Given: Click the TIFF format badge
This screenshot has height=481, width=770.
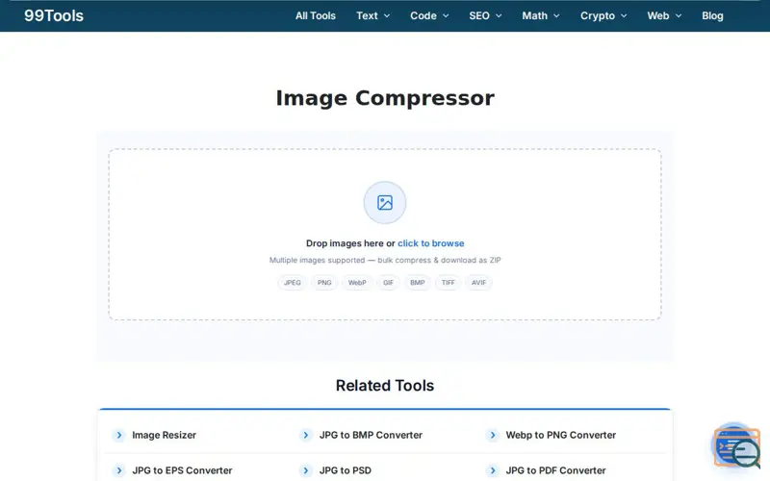Looking at the screenshot, I should 448,283.
